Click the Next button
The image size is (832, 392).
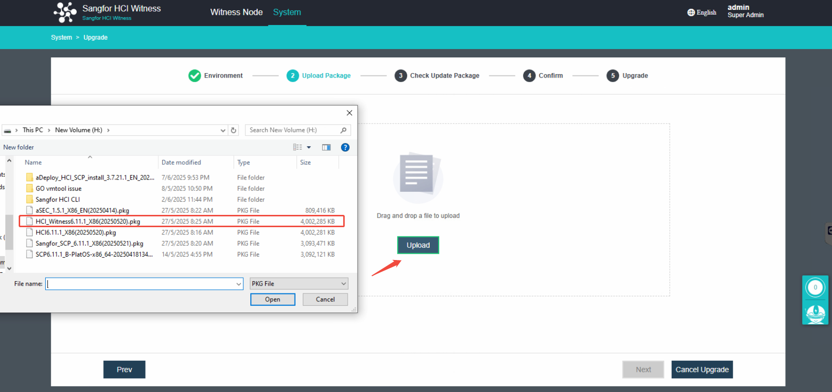pos(643,369)
